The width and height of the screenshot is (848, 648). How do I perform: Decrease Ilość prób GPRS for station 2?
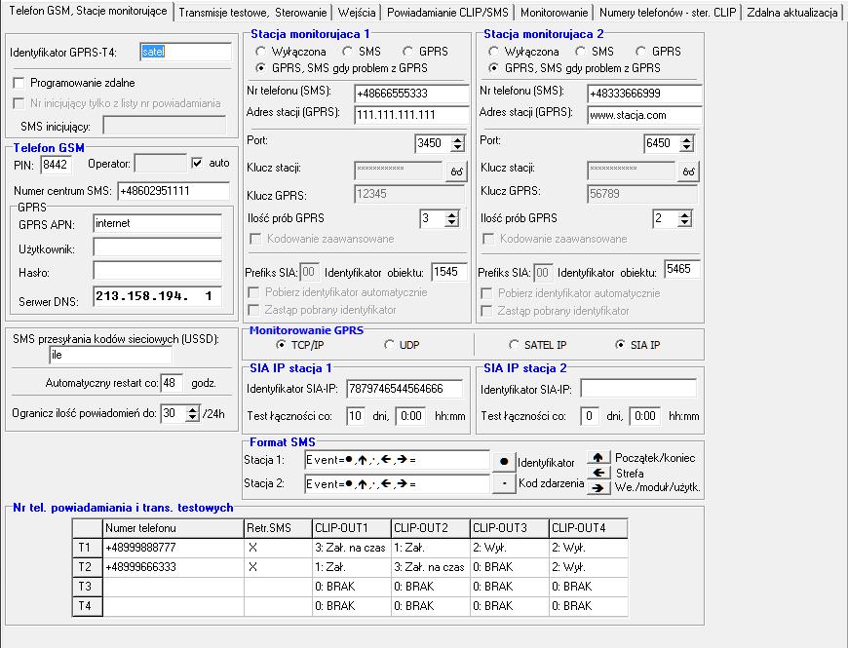click(x=685, y=222)
